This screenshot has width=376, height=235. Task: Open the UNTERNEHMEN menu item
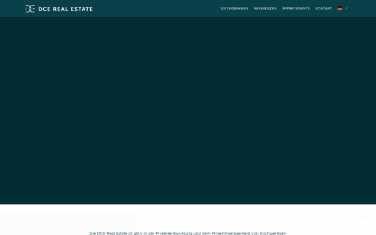click(x=234, y=8)
